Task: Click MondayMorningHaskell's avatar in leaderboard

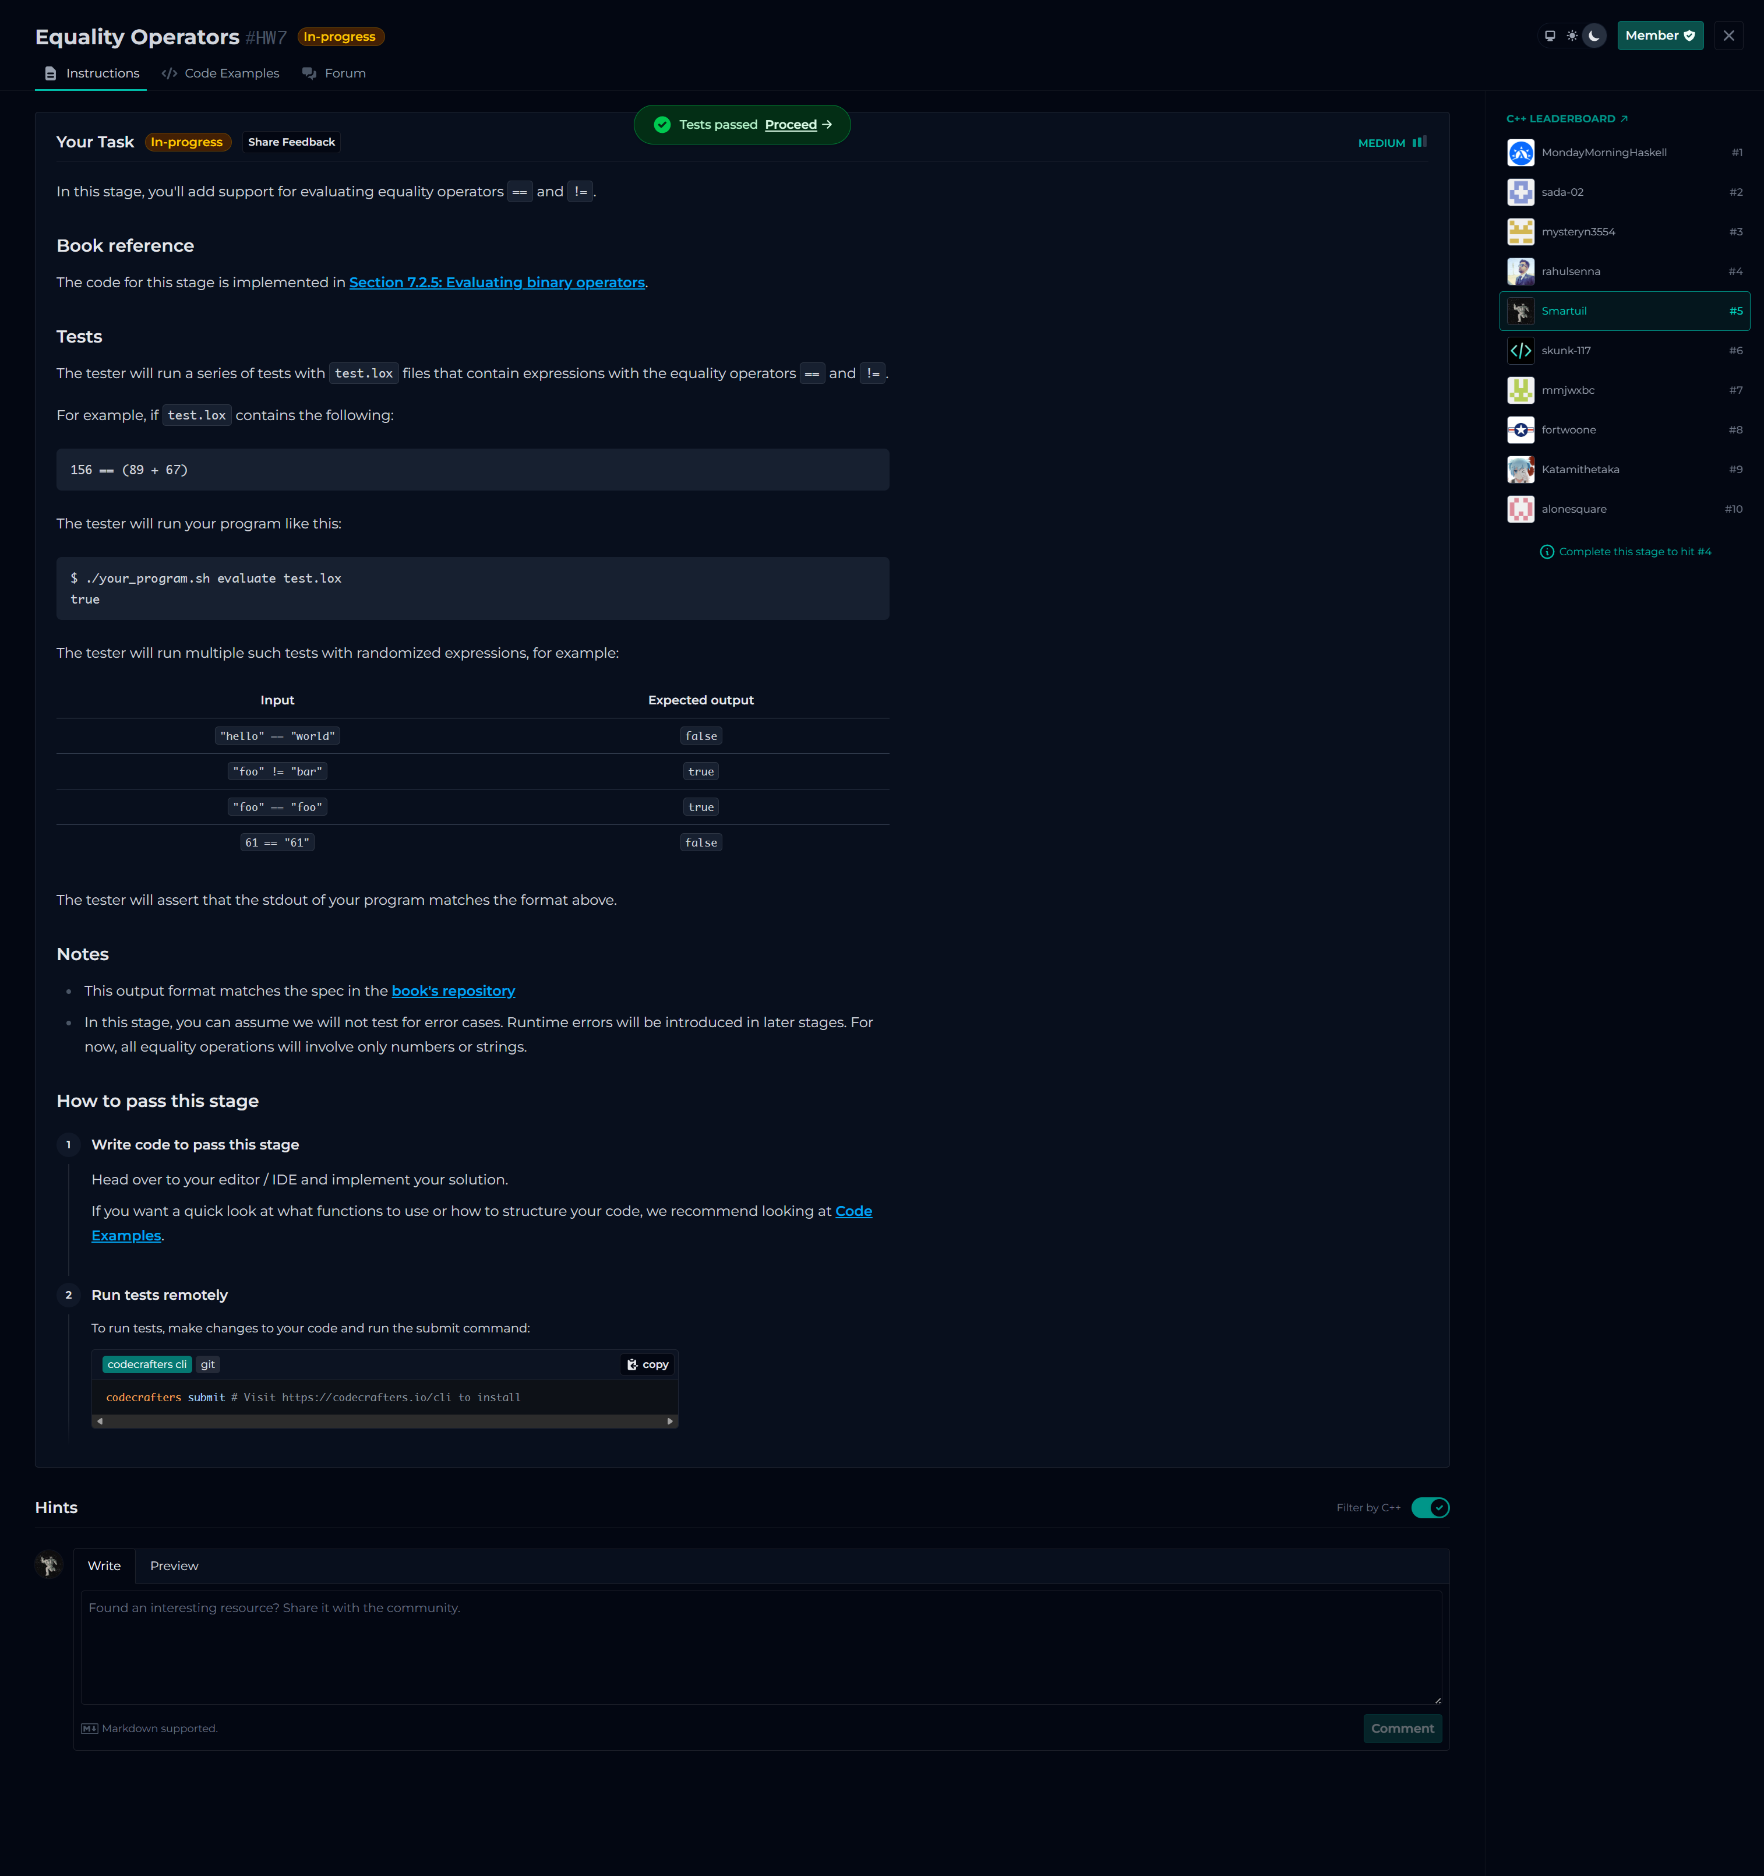Action: pos(1520,153)
